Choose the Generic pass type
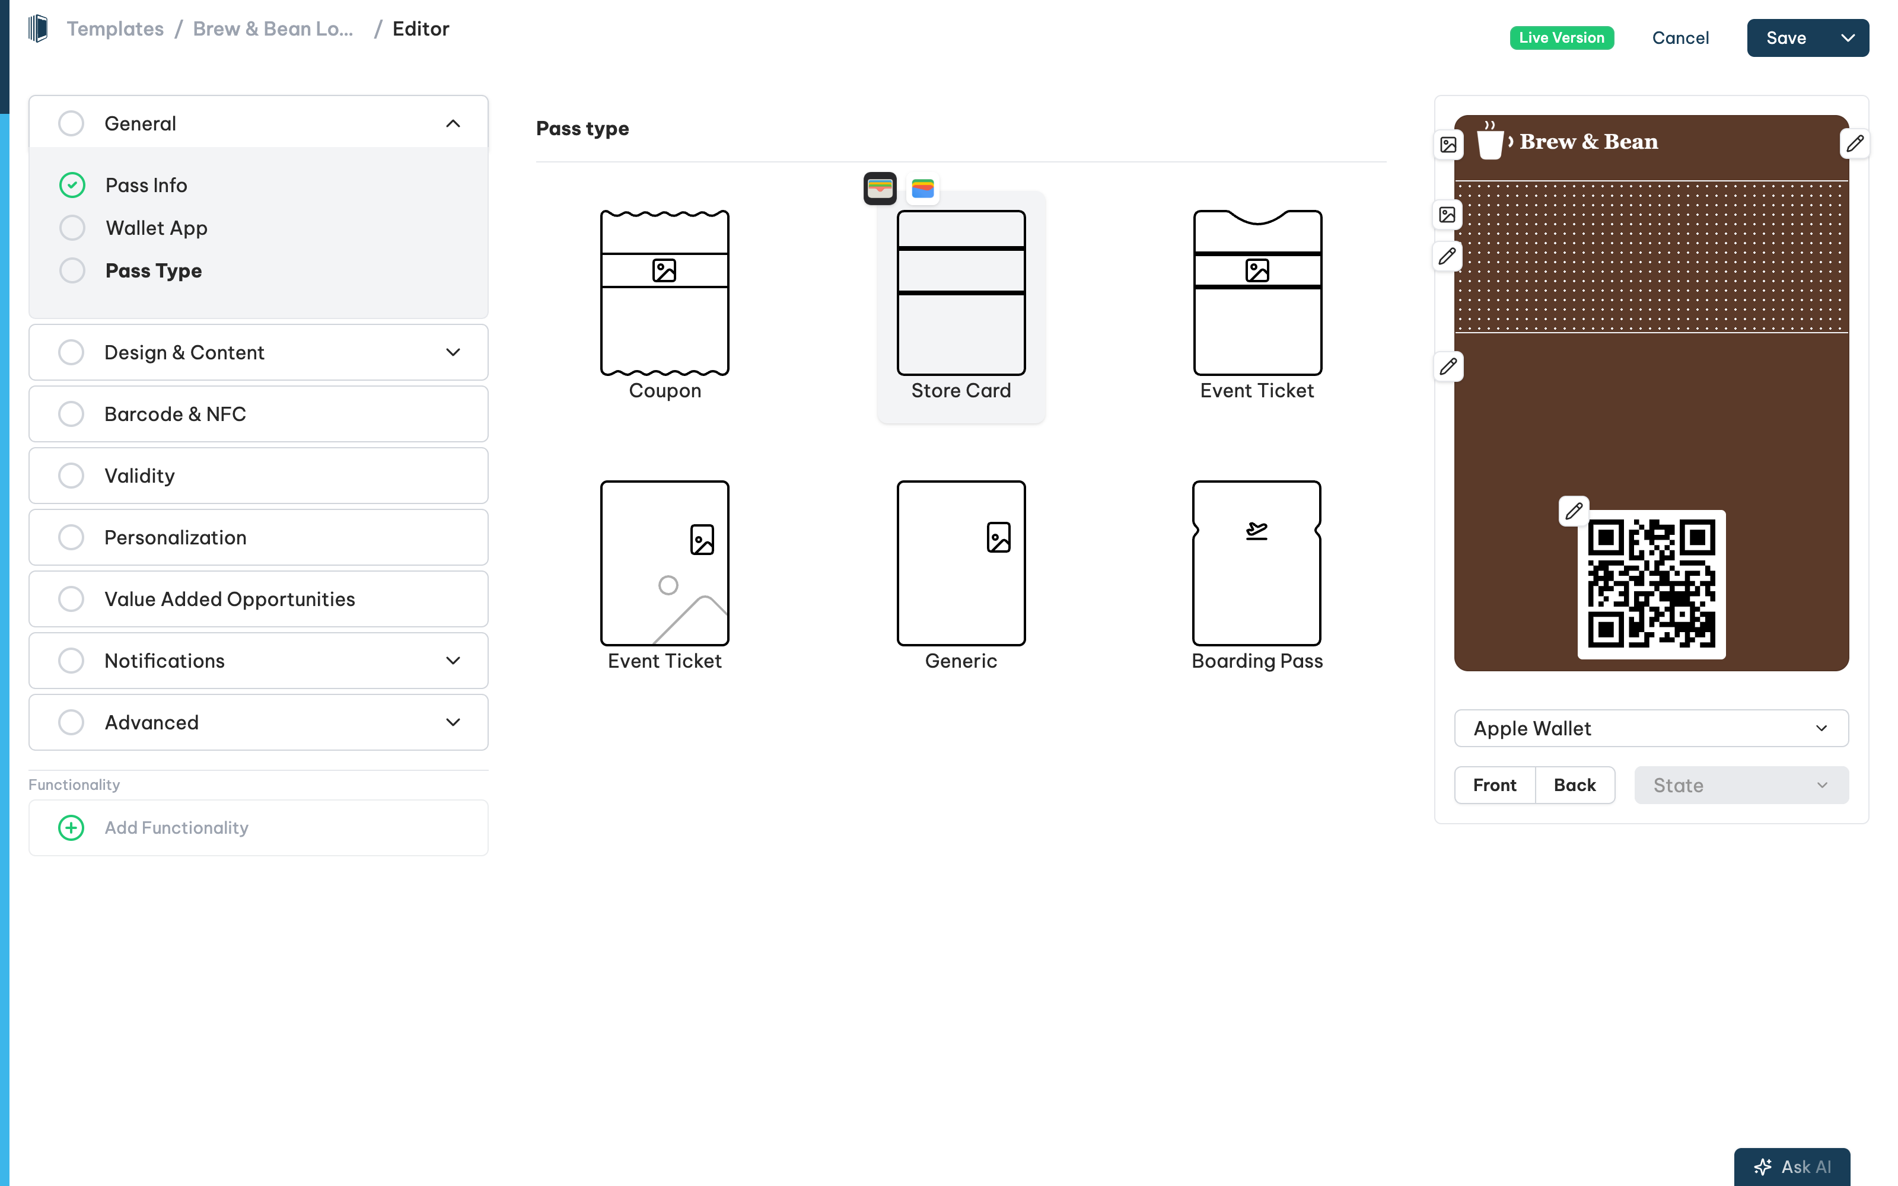This screenshot has height=1186, width=1898. click(961, 576)
